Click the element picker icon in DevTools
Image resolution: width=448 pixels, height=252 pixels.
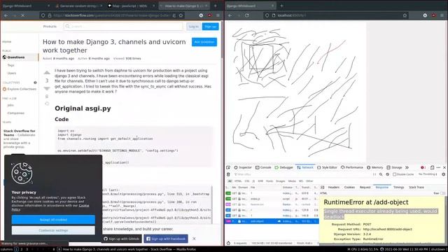[x=228, y=167]
